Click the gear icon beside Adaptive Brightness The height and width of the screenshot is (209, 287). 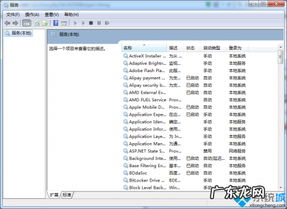pyautogui.click(x=126, y=63)
